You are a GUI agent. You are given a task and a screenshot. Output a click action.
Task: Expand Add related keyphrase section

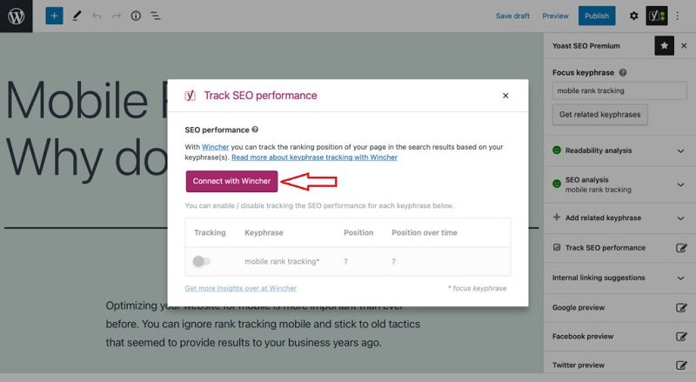coord(619,218)
